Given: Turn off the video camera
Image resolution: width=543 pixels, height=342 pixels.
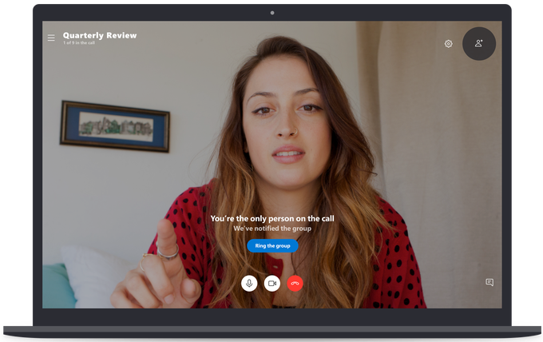Looking at the screenshot, I should [x=272, y=283].
